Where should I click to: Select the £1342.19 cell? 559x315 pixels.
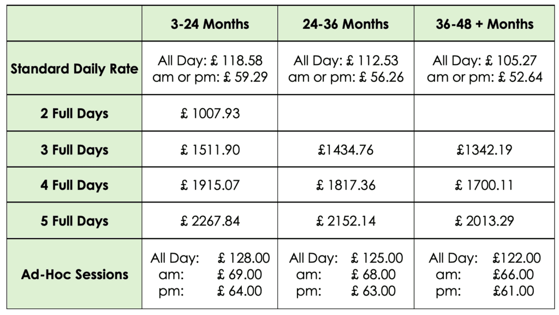[484, 149]
